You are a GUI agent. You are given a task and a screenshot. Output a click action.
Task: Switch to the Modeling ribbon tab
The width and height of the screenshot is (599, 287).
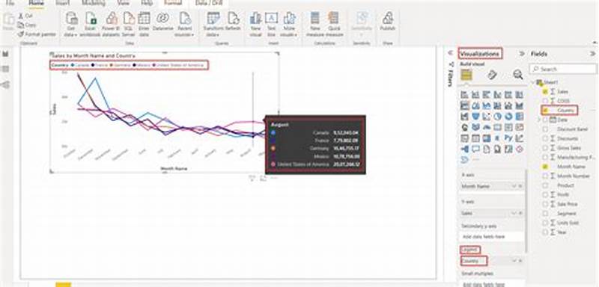(94, 3)
